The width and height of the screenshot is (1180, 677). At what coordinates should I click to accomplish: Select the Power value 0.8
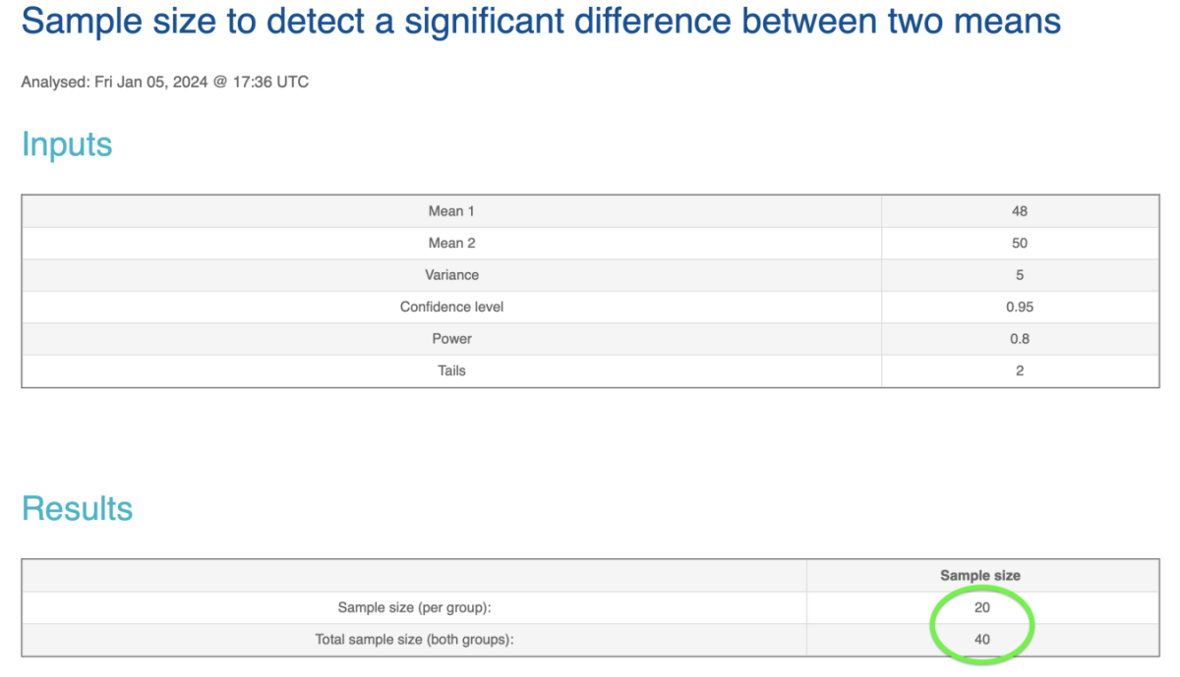[x=1019, y=339]
